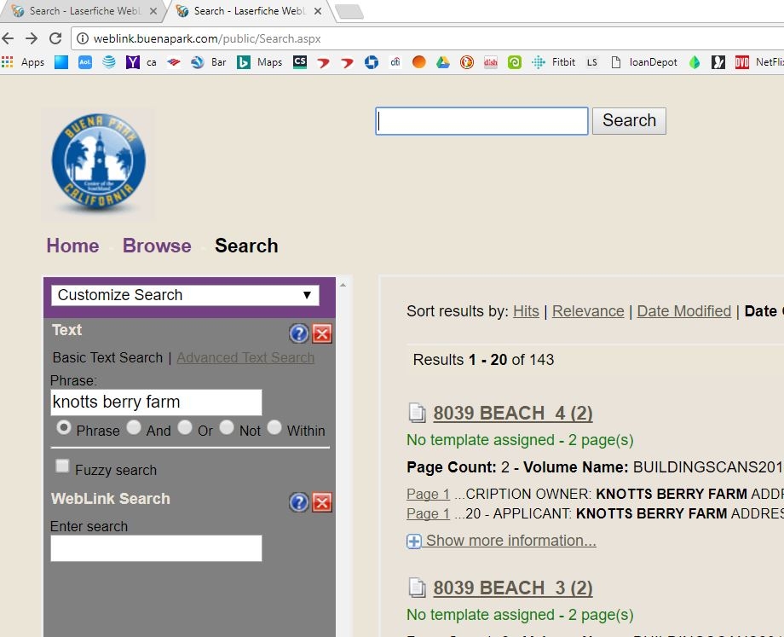Viewport: 784px width, 637px height.
Task: Open the Apps bookmark shortcut
Action: click(23, 62)
